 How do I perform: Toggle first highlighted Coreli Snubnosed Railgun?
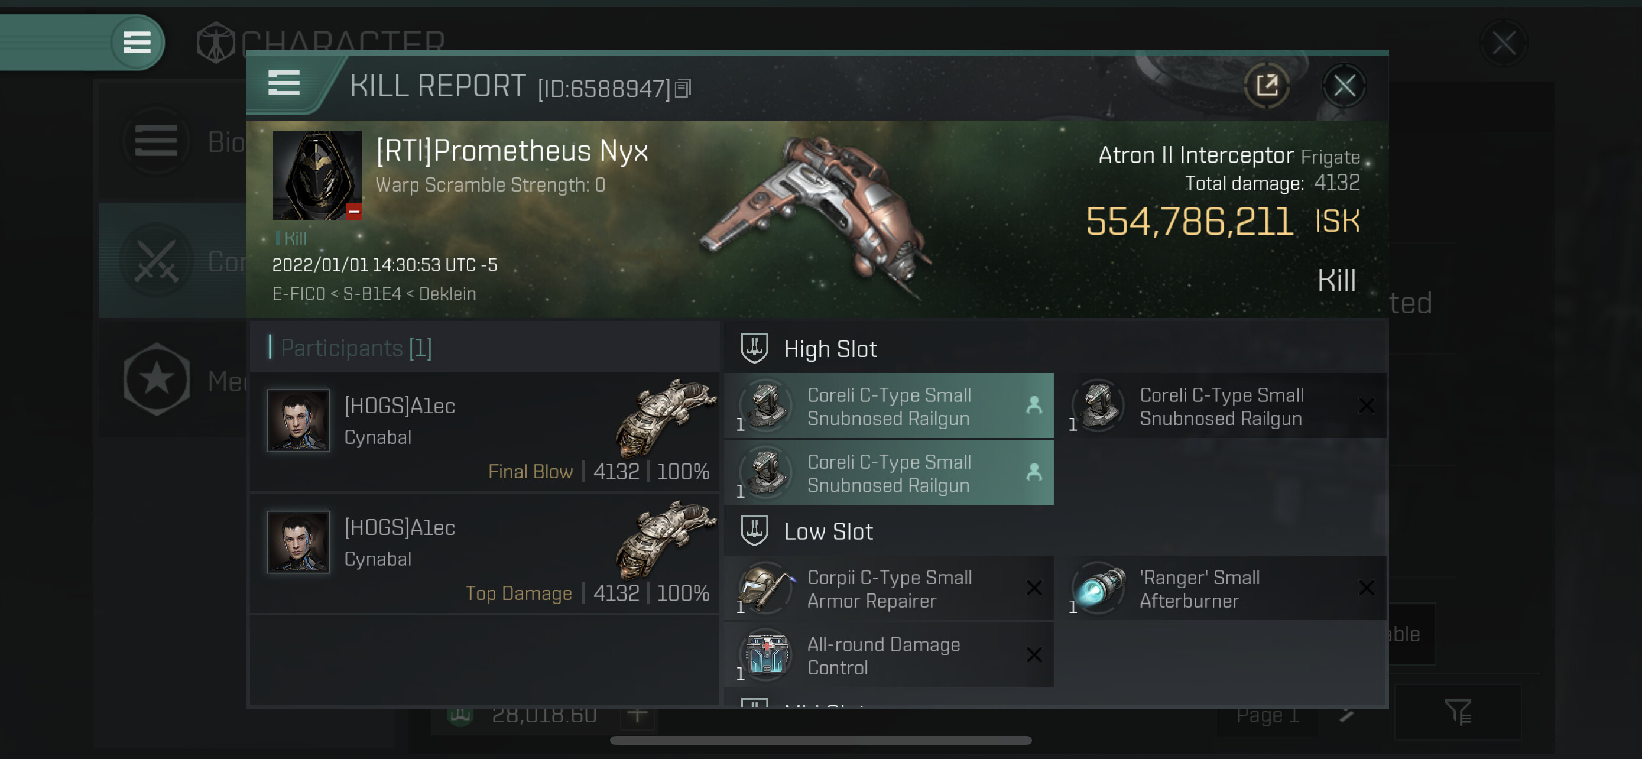coord(888,407)
